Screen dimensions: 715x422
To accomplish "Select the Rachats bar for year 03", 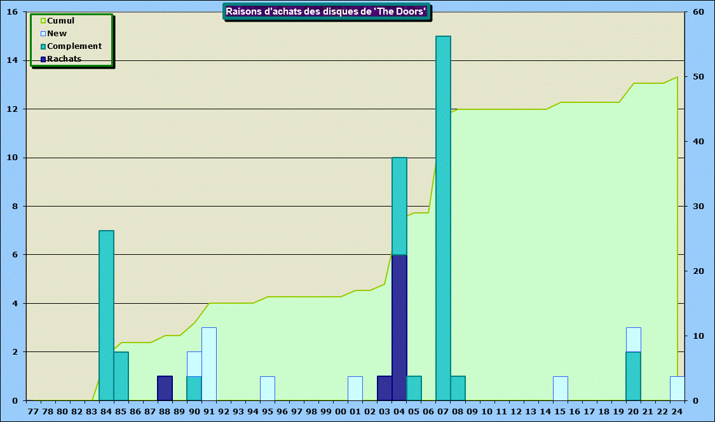I will pos(385,388).
